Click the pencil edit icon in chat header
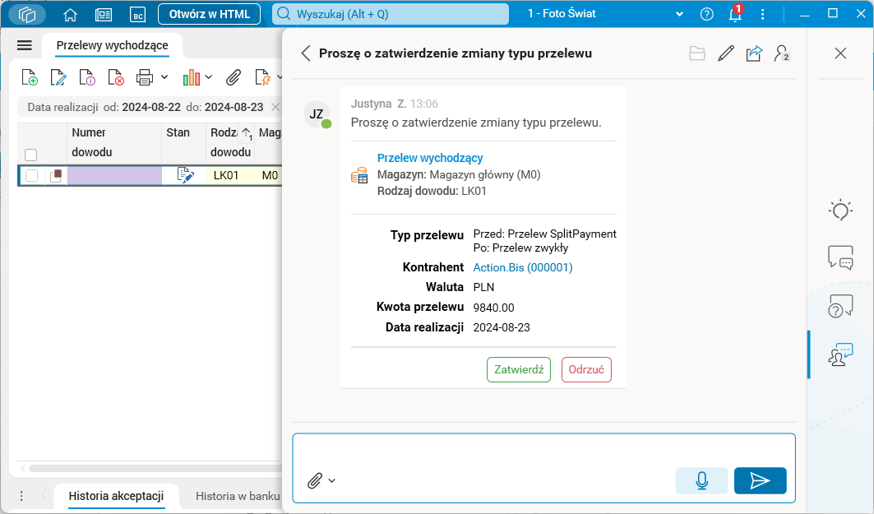The image size is (874, 514). click(725, 53)
